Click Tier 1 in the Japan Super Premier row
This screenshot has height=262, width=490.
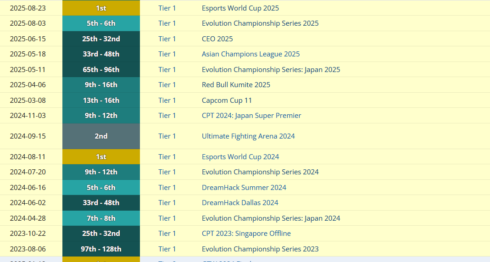167,116
